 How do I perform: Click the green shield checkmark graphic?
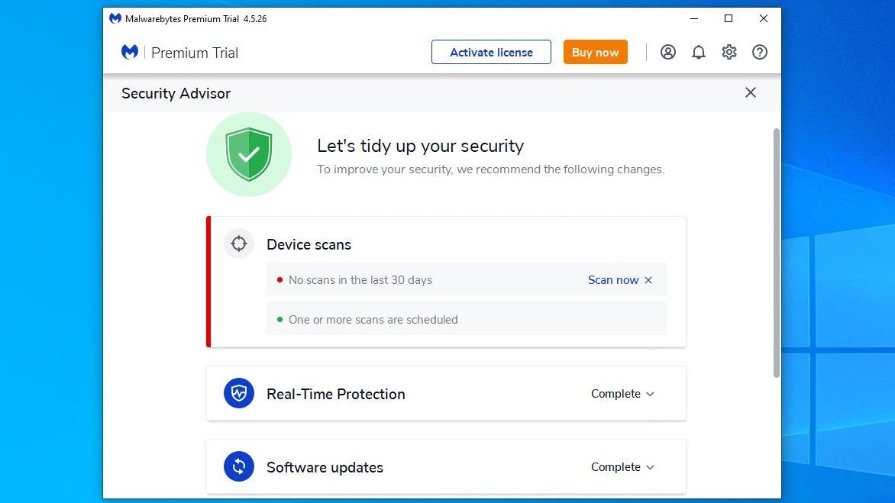tap(249, 153)
